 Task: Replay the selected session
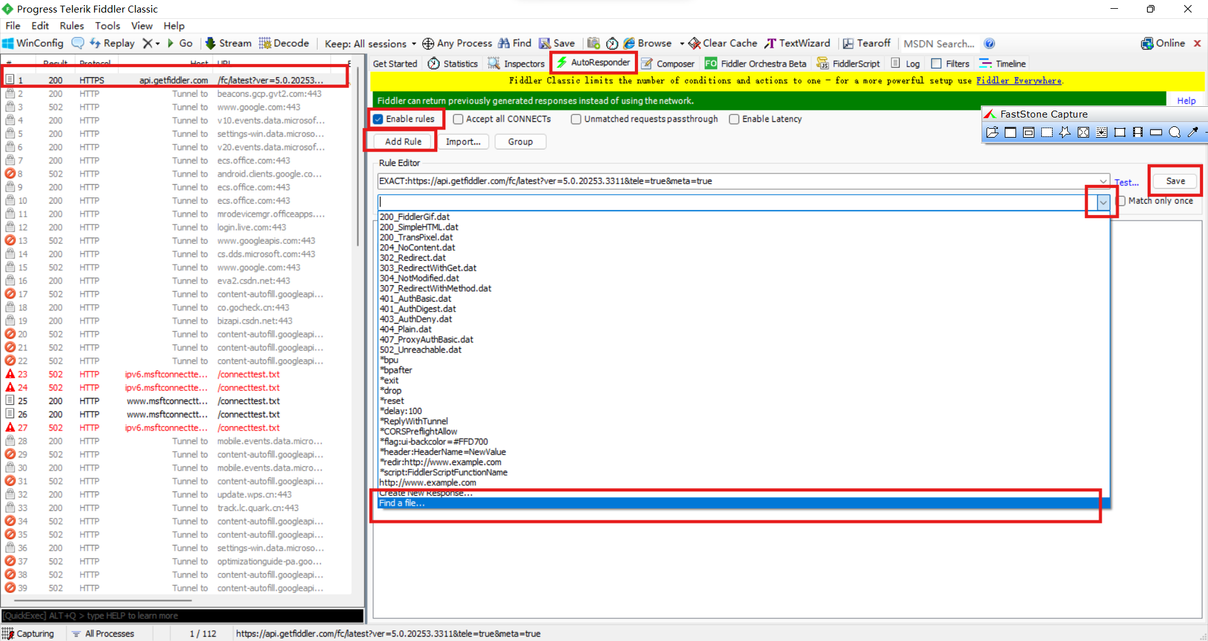(112, 43)
